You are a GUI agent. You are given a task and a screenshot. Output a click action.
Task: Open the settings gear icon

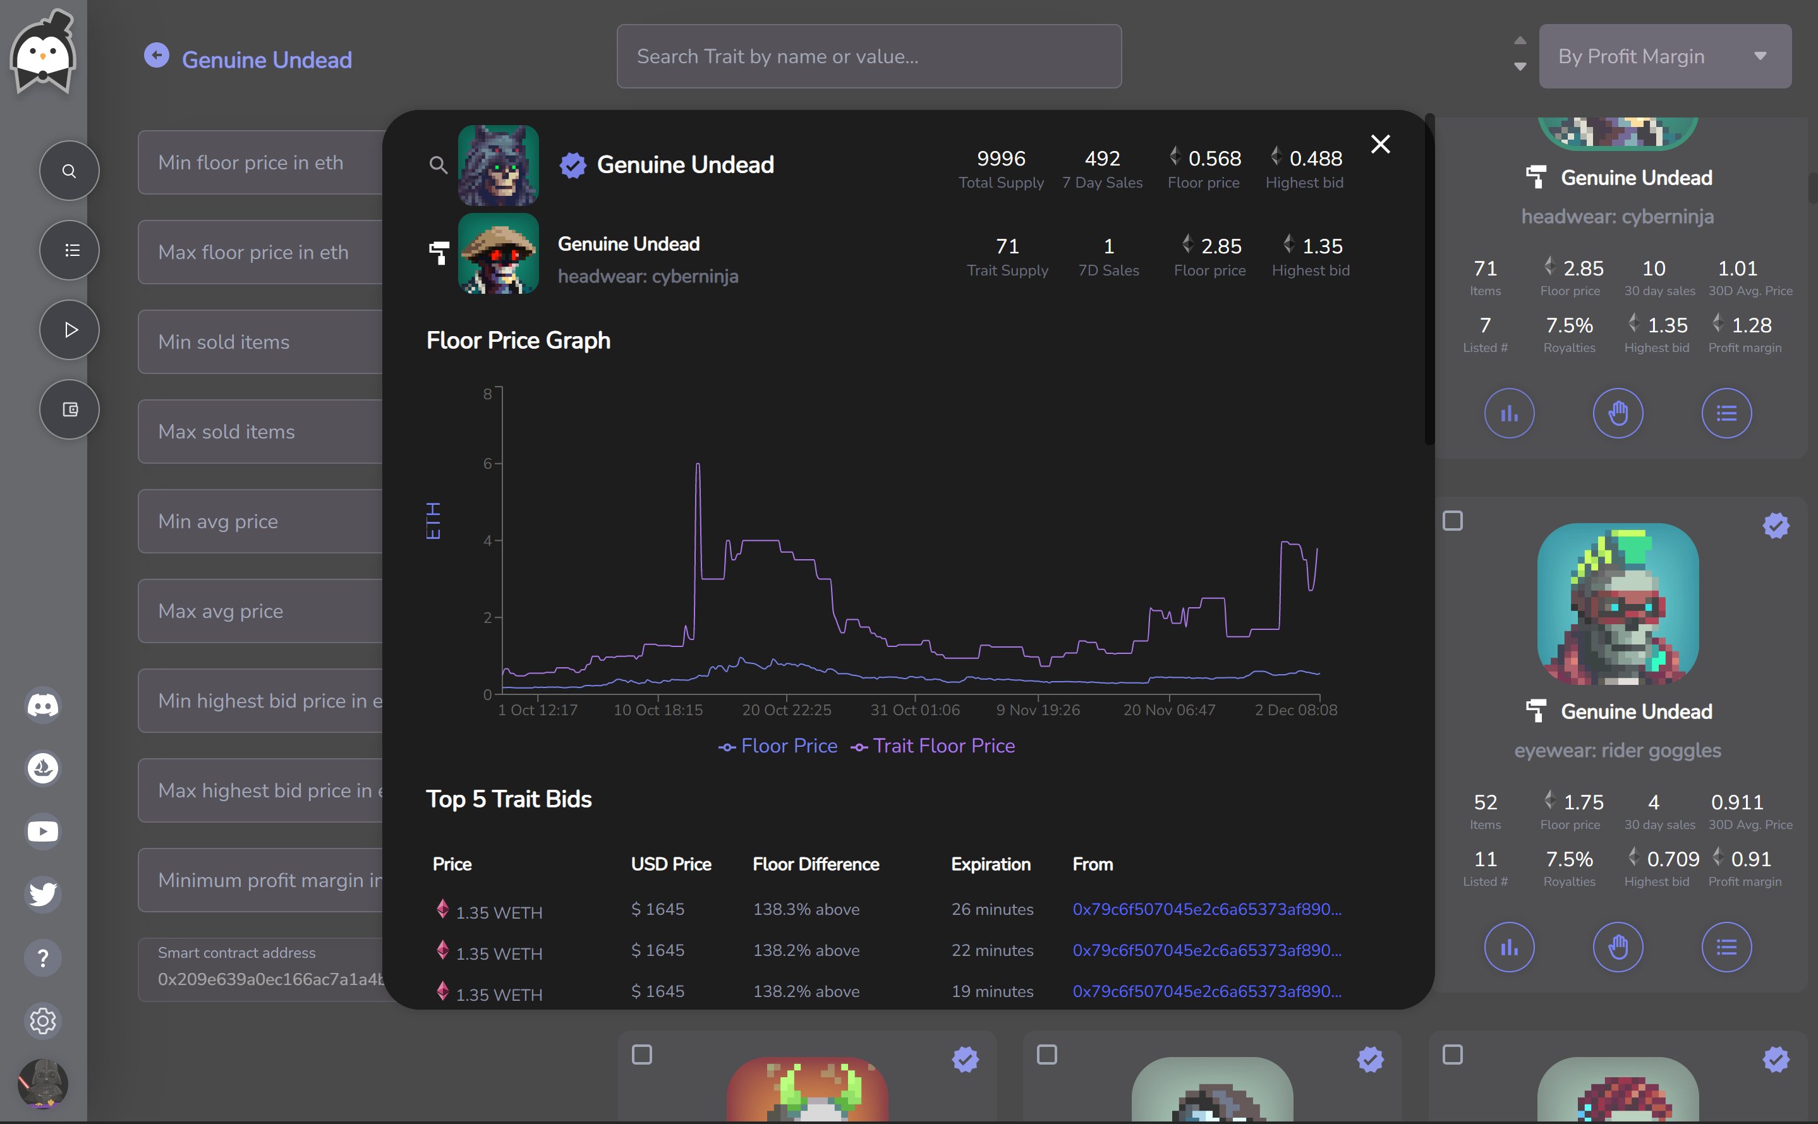(x=43, y=1020)
